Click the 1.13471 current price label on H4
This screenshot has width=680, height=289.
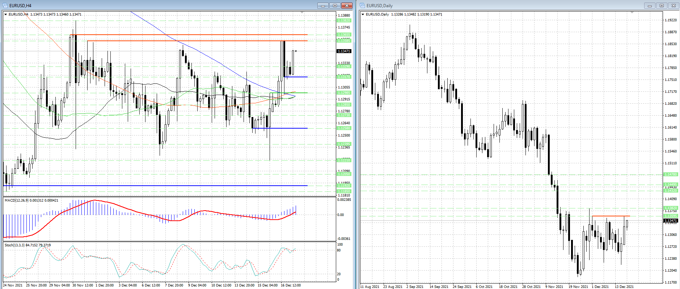coord(344,51)
